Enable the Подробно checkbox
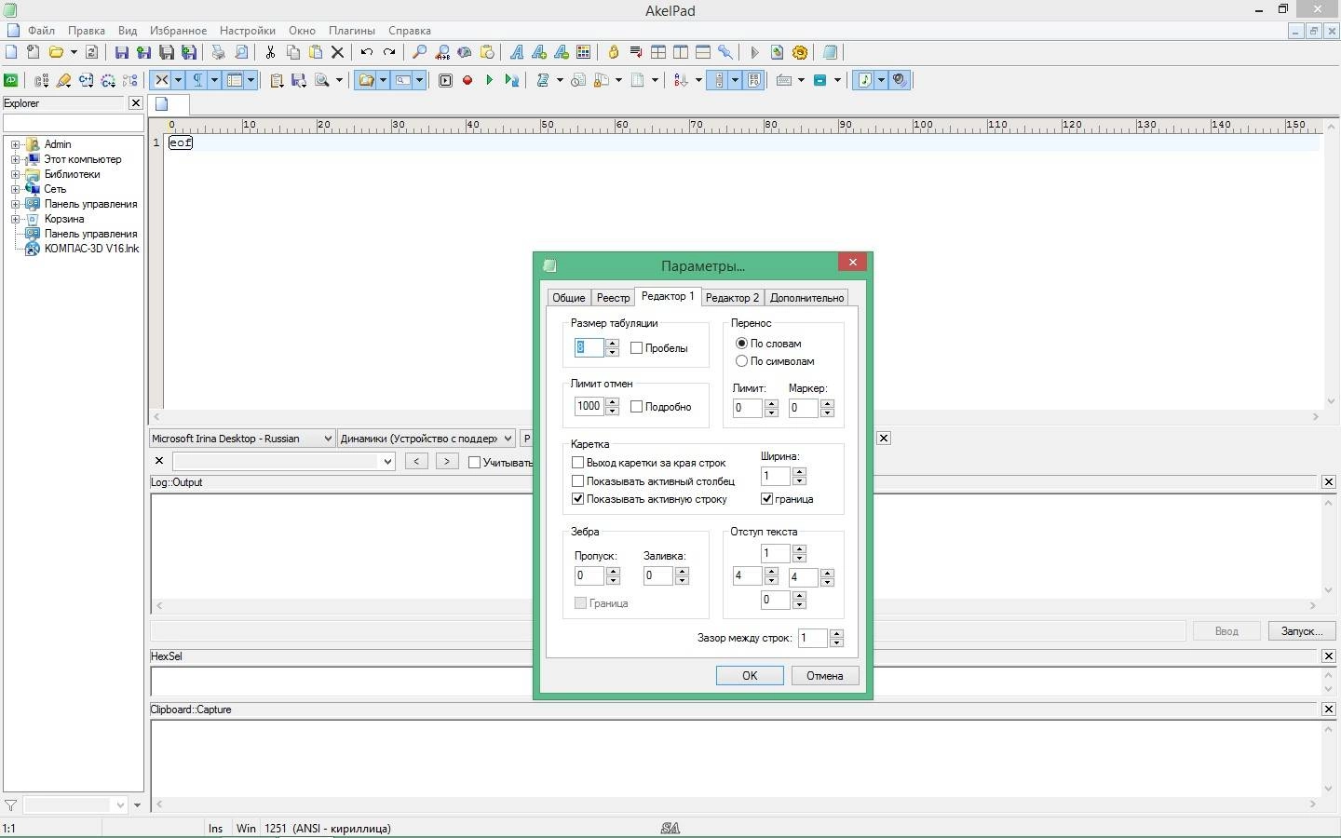The image size is (1341, 838). (x=637, y=407)
